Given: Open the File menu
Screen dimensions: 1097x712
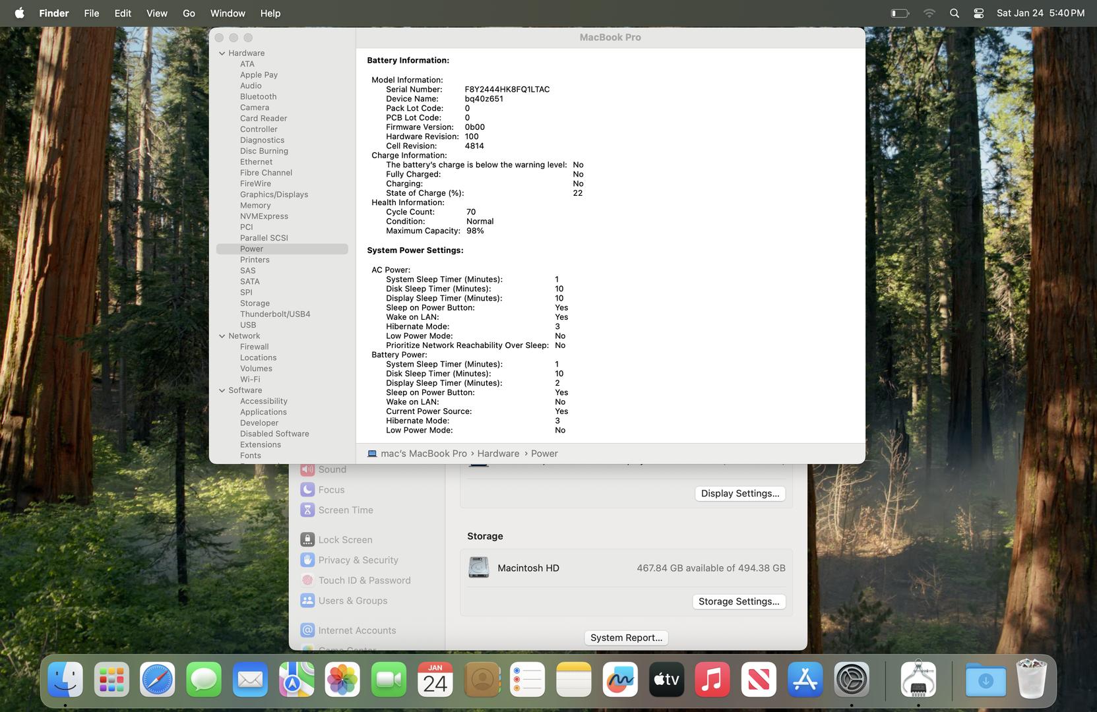Looking at the screenshot, I should click(92, 13).
